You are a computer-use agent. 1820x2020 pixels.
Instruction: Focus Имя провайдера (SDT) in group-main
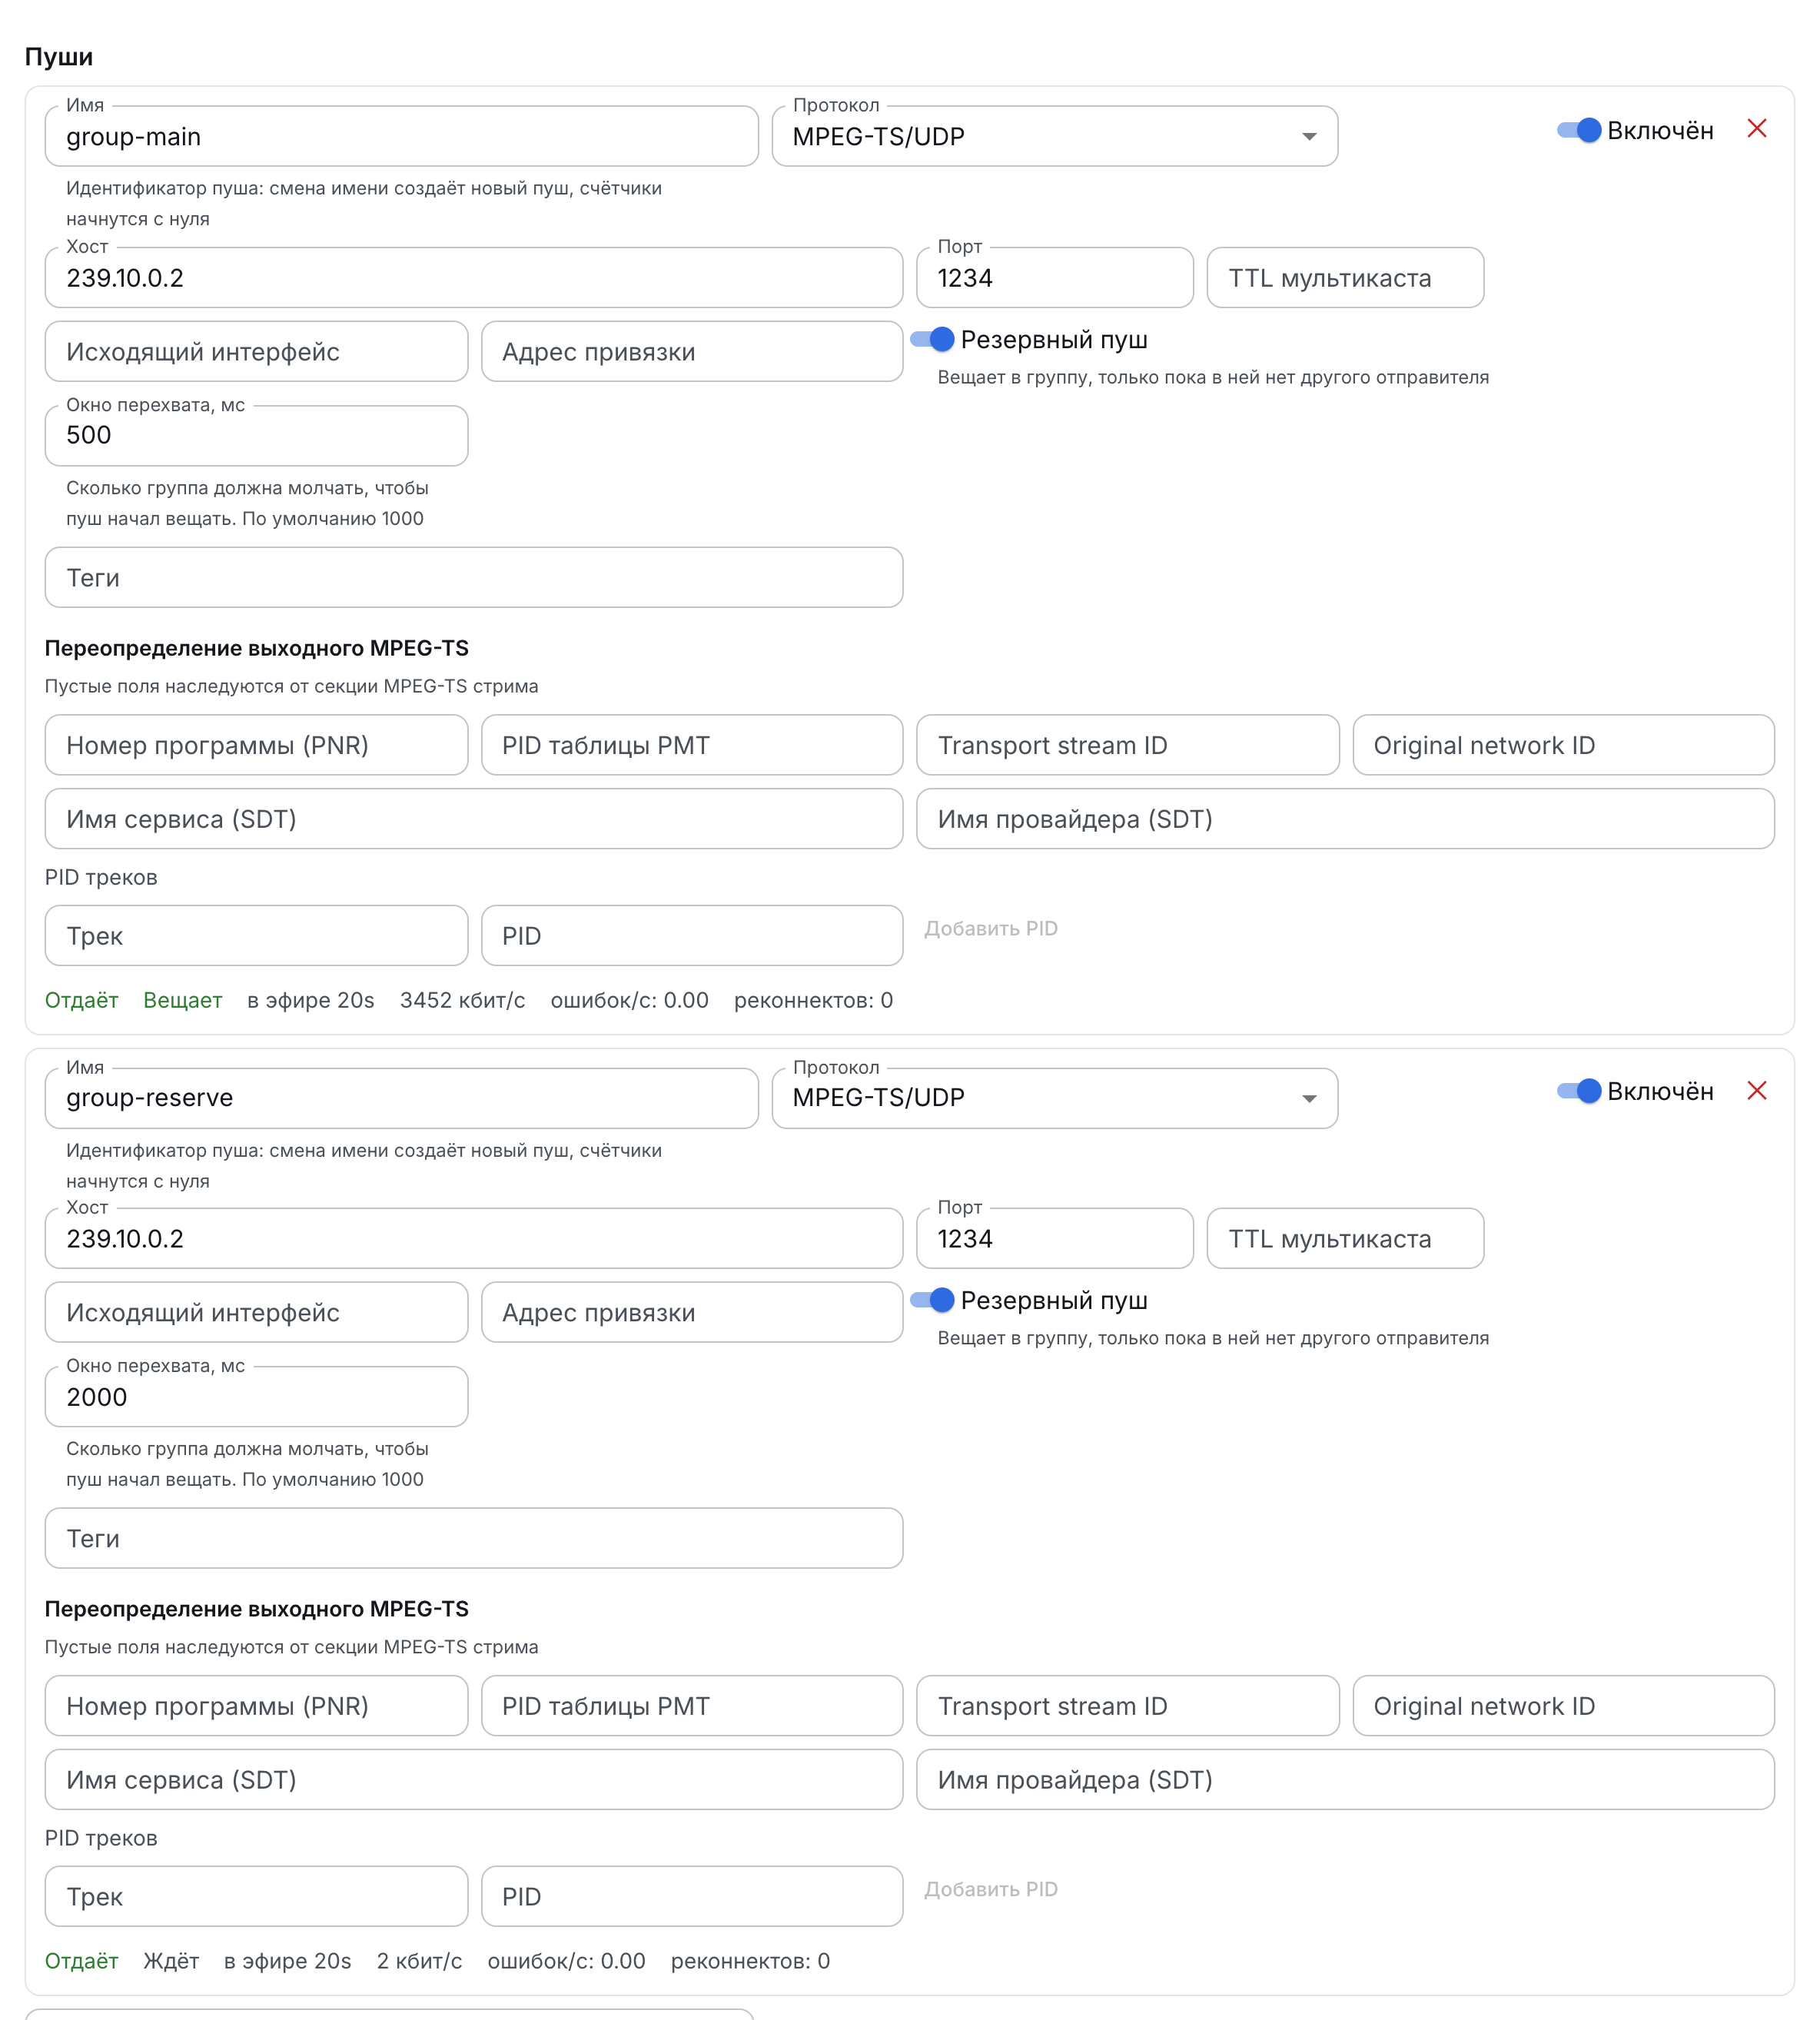(x=1346, y=819)
